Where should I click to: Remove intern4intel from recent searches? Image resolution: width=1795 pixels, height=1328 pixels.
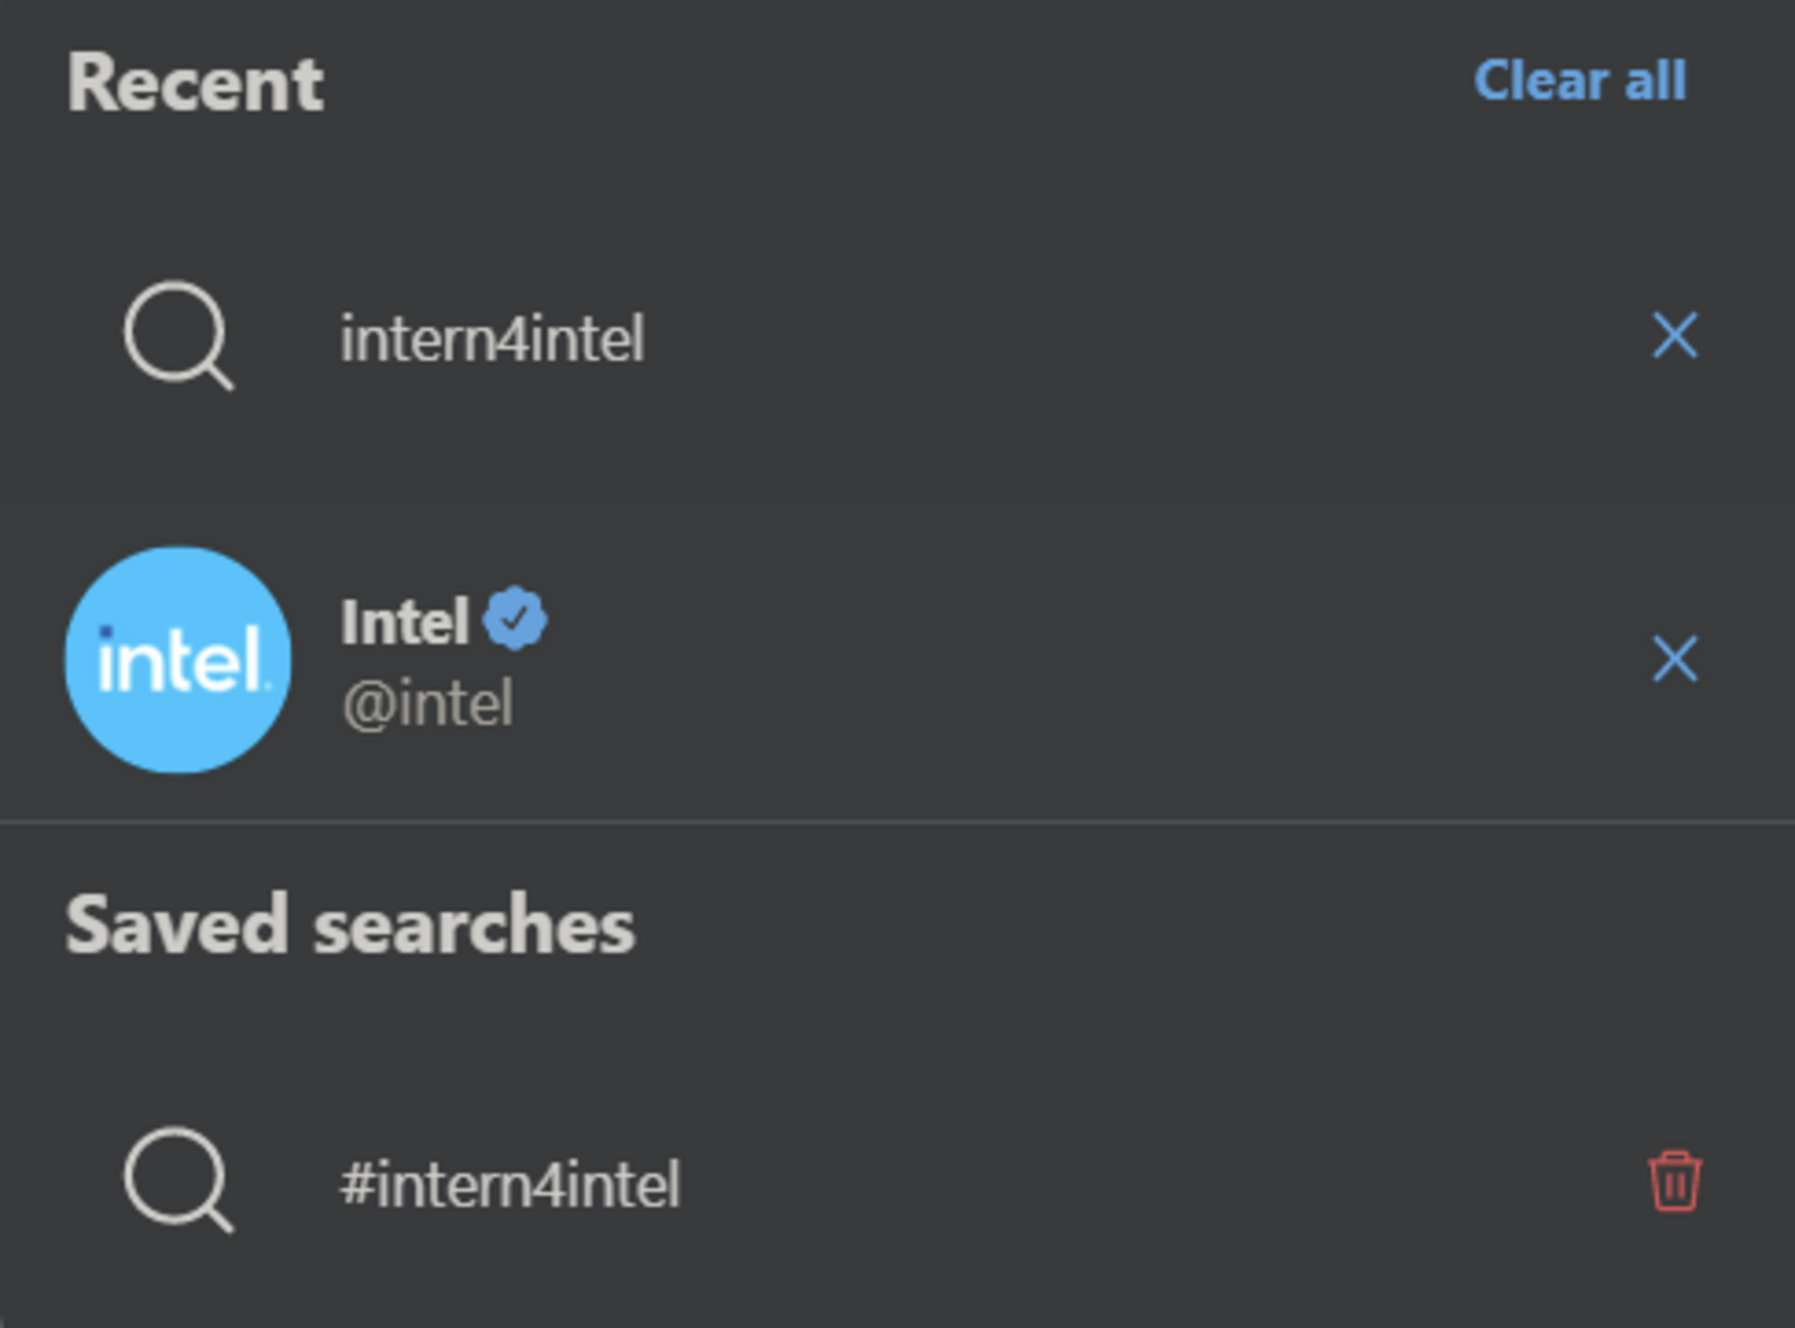tap(1674, 336)
